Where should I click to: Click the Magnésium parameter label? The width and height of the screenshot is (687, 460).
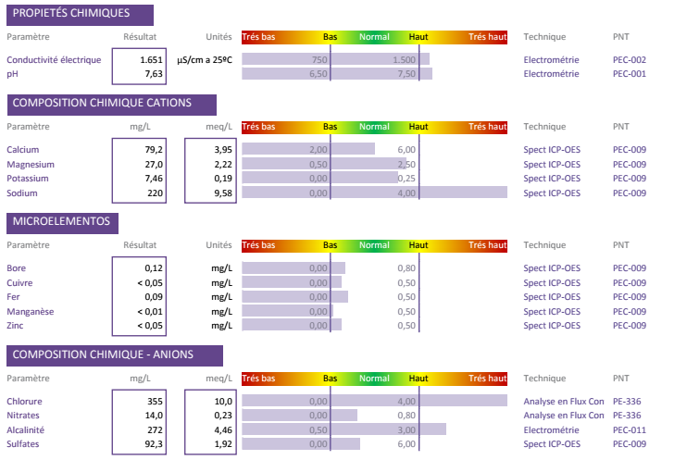(31, 164)
